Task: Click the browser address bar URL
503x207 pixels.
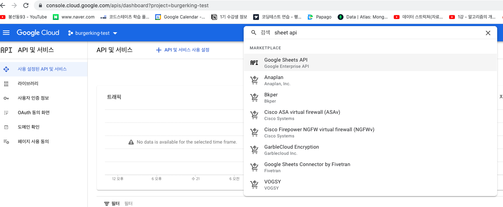Action: click(127, 6)
